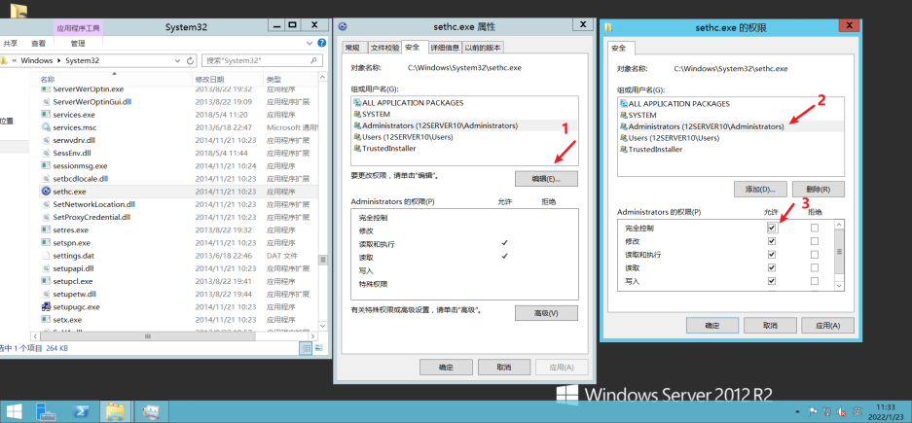
Task: Open 高级(V) security settings
Action: 546,313
